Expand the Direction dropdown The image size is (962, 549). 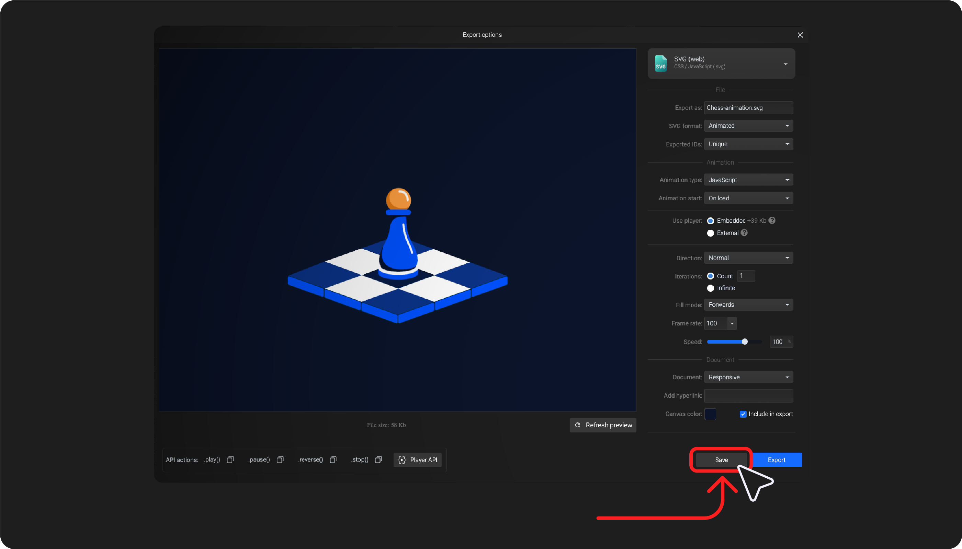click(x=748, y=258)
